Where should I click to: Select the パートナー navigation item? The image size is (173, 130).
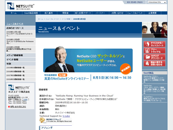(x=100, y=13)
